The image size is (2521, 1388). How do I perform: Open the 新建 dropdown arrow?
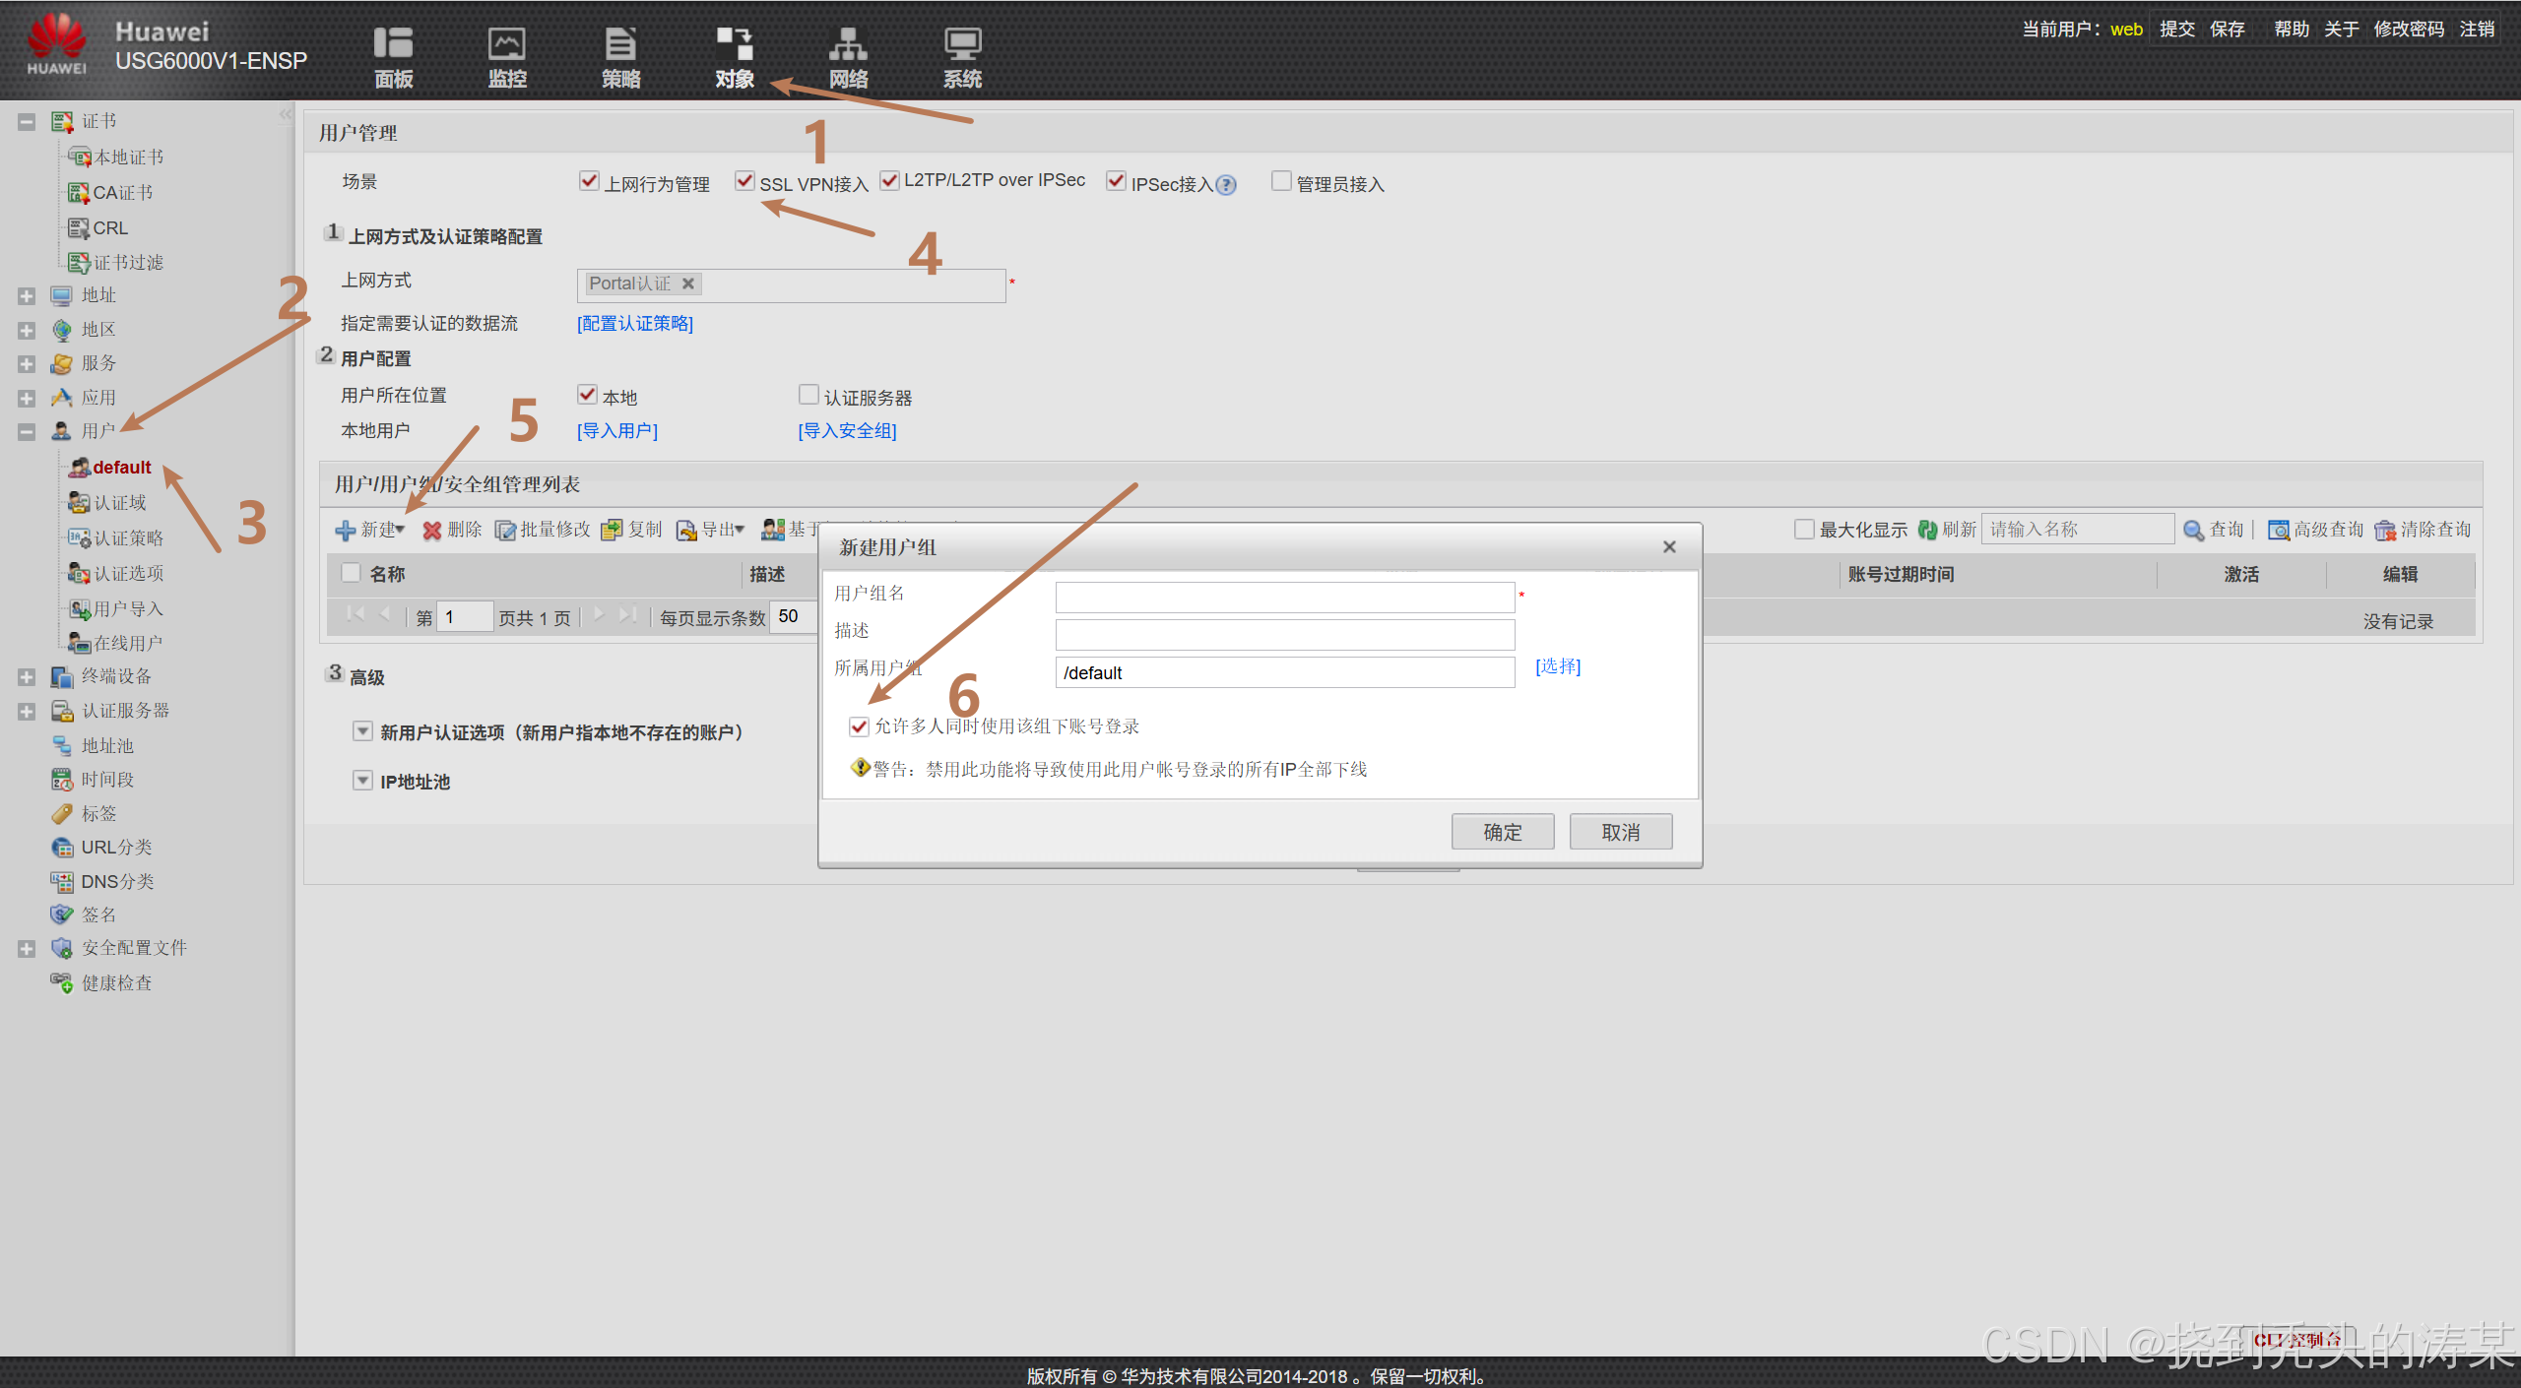(400, 530)
